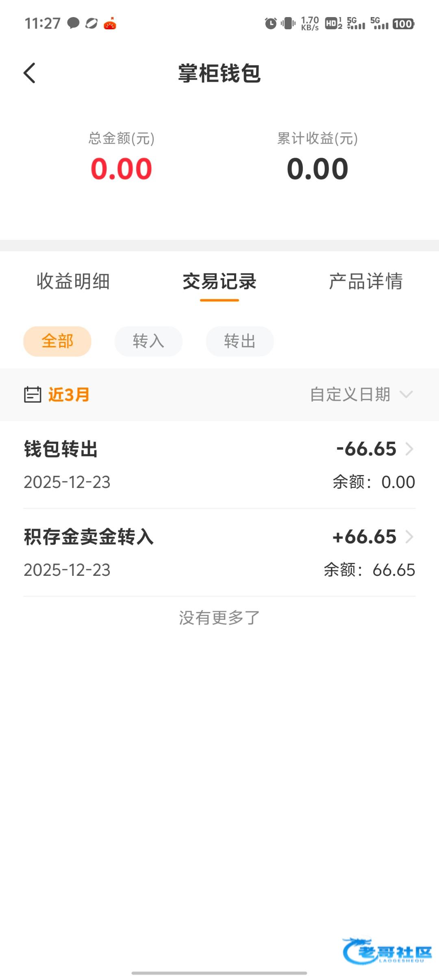Screen dimensions: 439x976
Task: Select the 转入 filter chip
Action: pyautogui.click(x=148, y=341)
